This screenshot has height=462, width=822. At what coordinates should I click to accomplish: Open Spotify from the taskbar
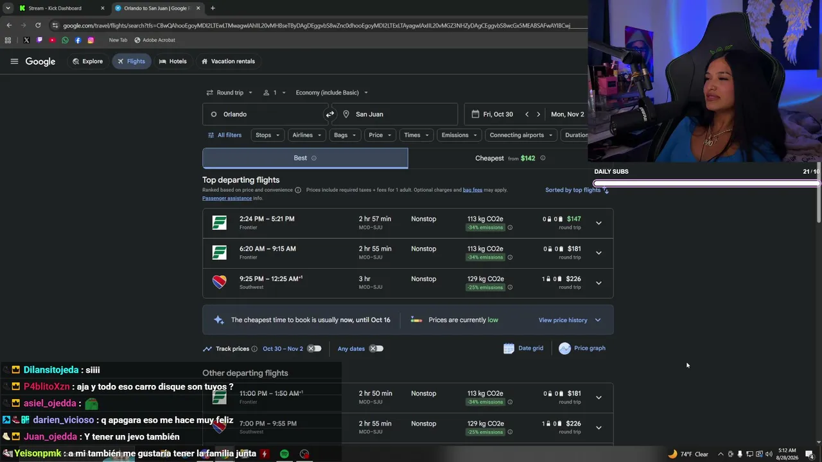click(x=284, y=454)
